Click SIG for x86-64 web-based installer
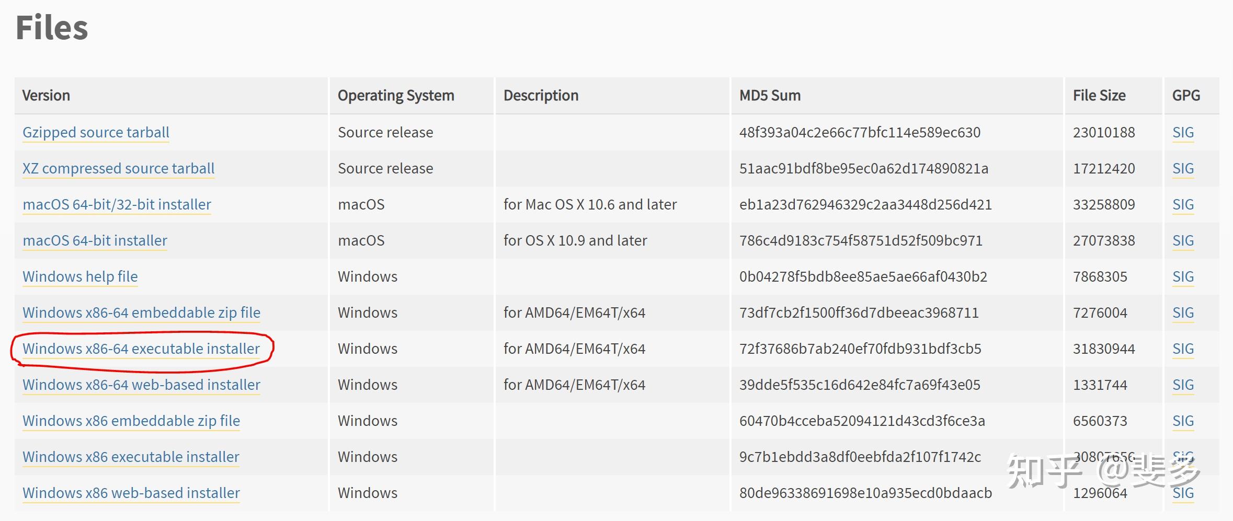Viewport: 1233px width, 521px height. click(x=1183, y=385)
